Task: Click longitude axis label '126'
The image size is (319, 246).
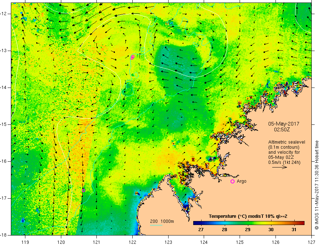Action: pyautogui.click(x=275, y=242)
